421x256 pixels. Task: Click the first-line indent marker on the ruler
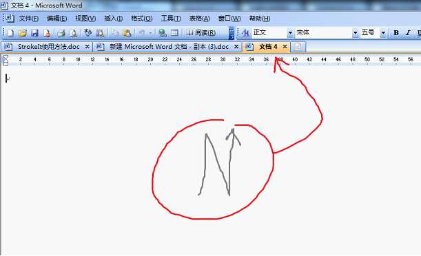click(x=6, y=57)
